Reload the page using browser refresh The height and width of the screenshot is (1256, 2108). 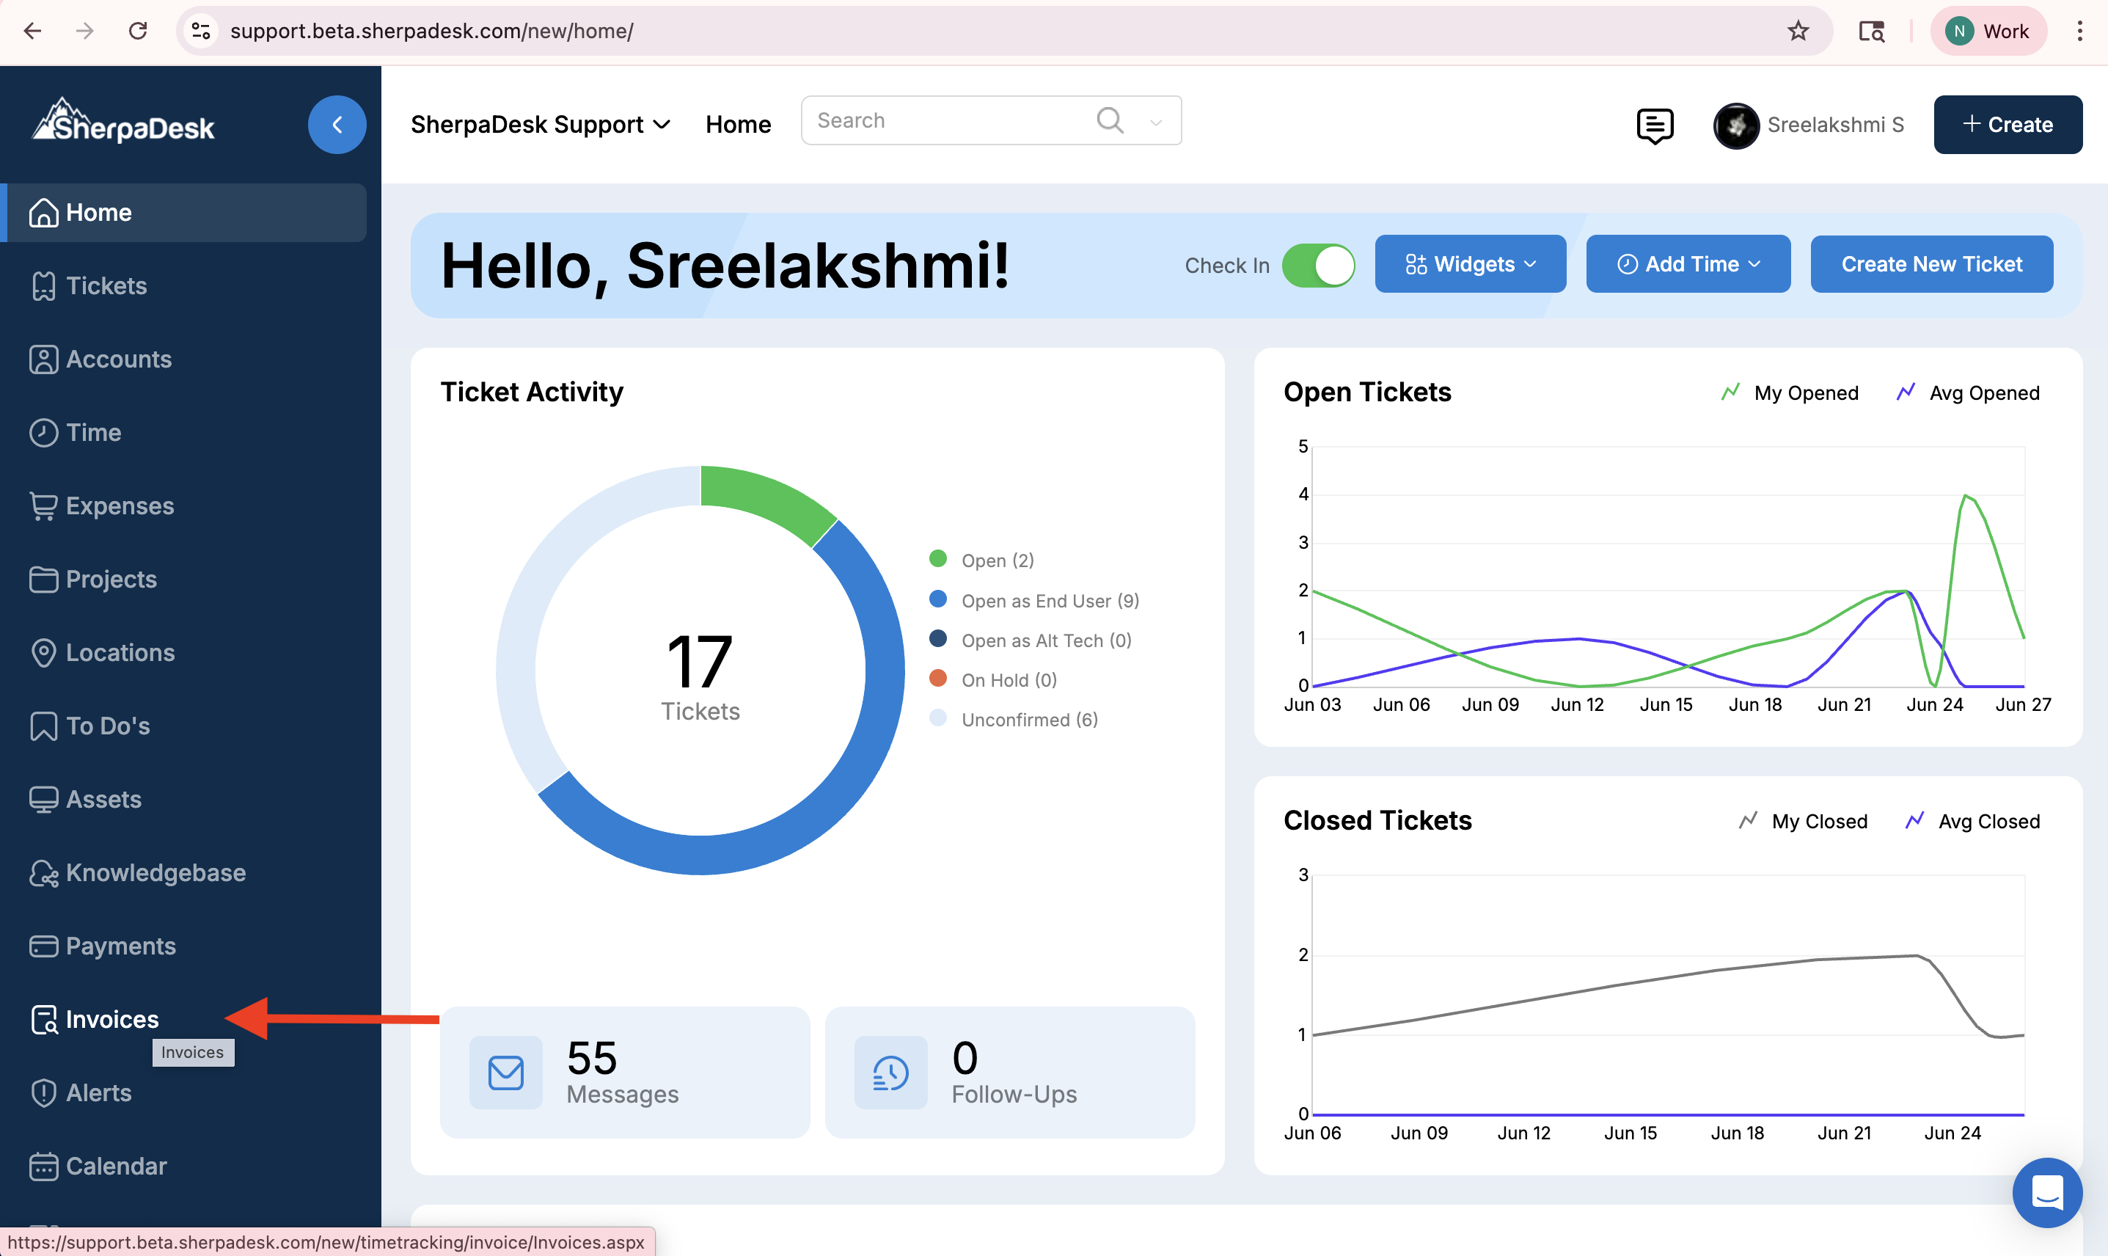[x=138, y=32]
